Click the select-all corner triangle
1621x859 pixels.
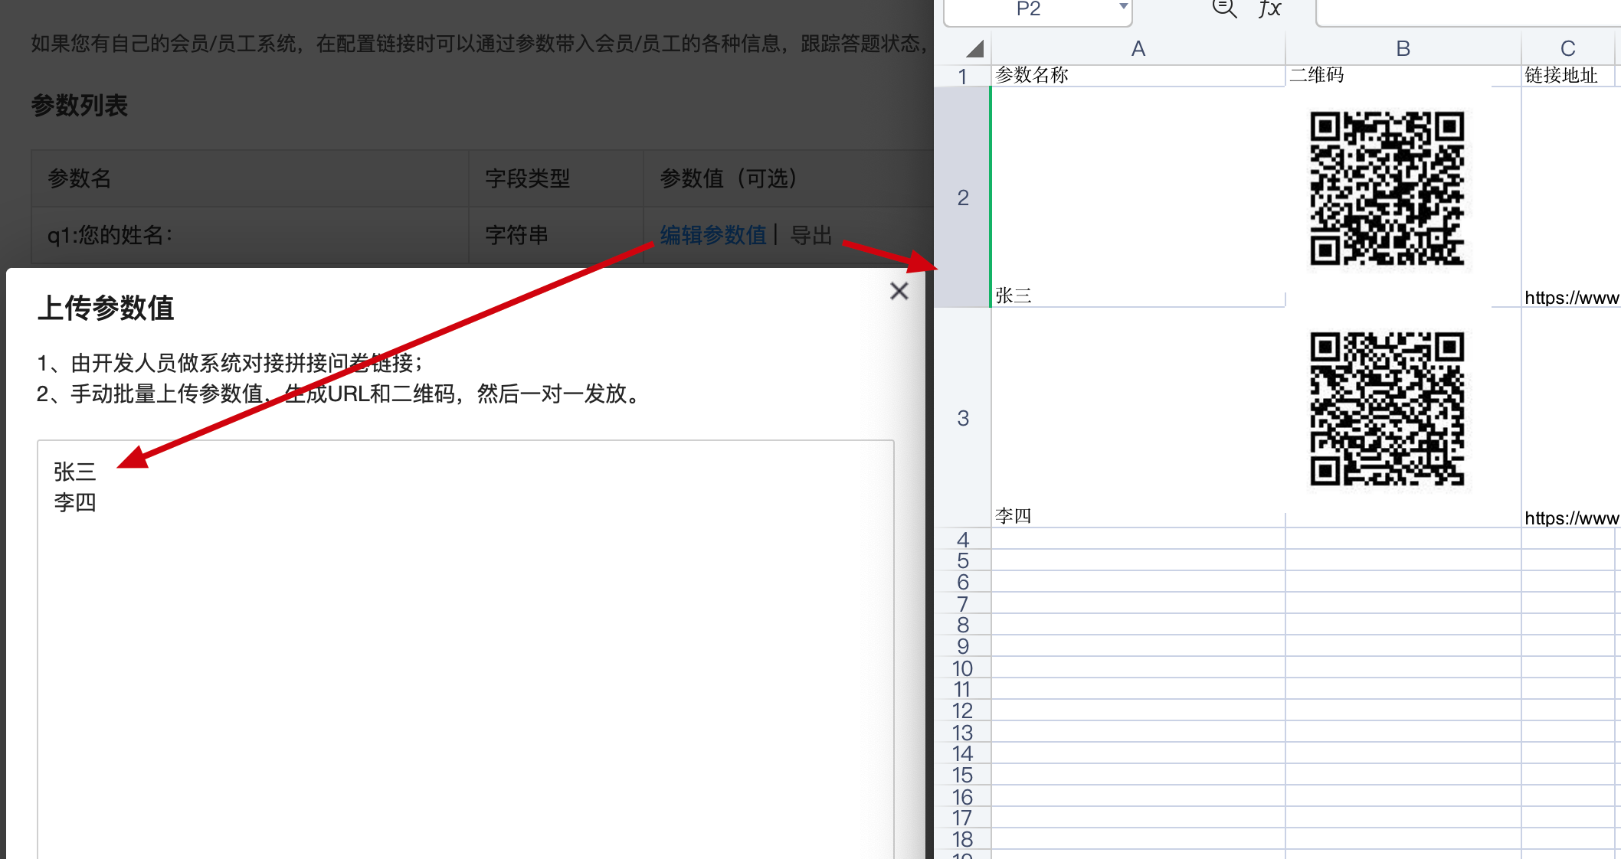(x=974, y=50)
